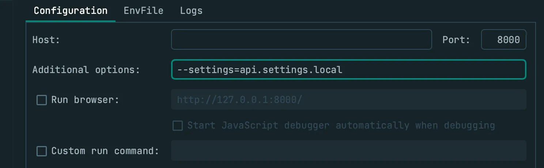Image resolution: width=544 pixels, height=168 pixels.
Task: Enable the Run browser checkbox
Action: click(x=42, y=100)
